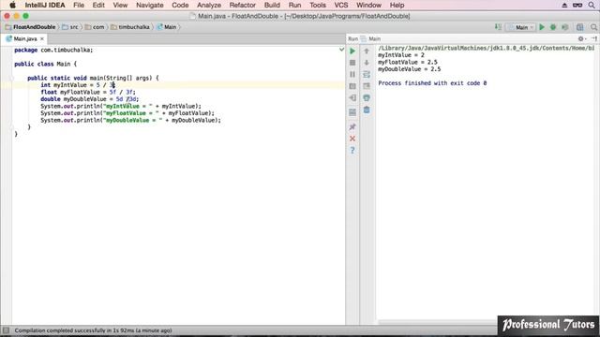Rerun Main in the Run panel
The image size is (600, 337).
352,51
